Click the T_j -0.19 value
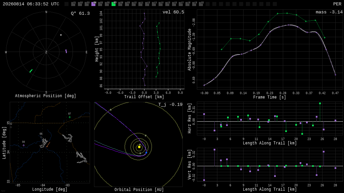This screenshot has height=193, width=344. pyautogui.click(x=170, y=105)
